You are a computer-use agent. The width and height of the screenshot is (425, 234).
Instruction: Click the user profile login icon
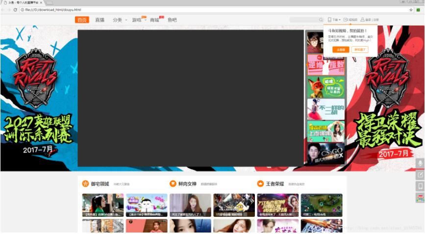(362, 20)
